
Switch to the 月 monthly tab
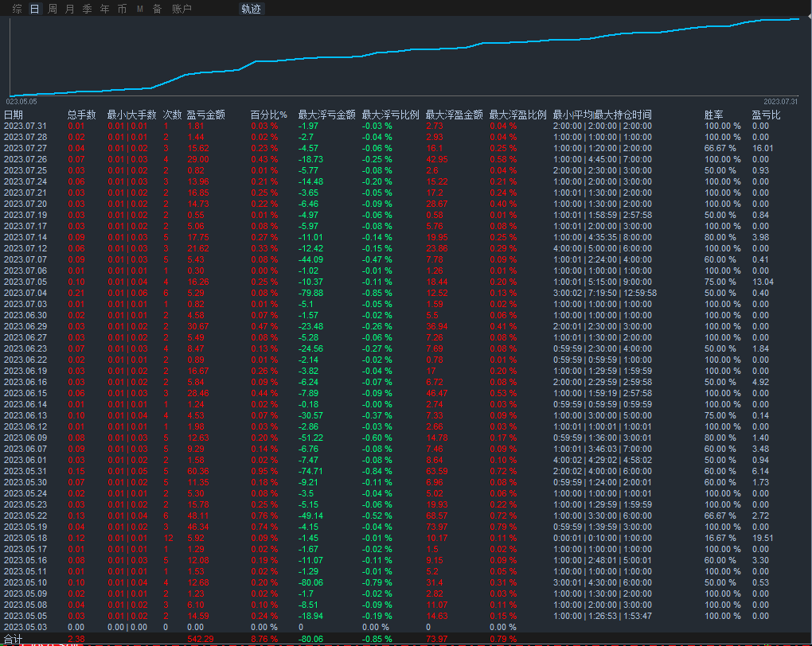(70, 9)
